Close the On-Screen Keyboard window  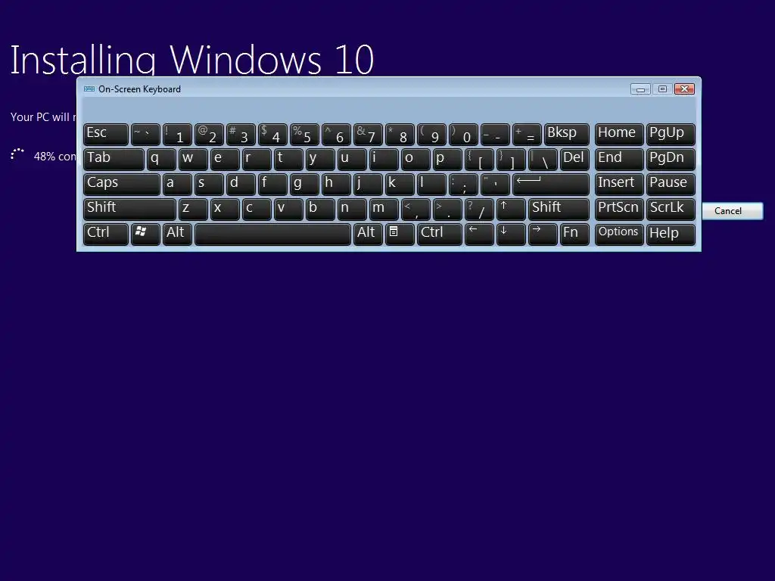pyautogui.click(x=684, y=89)
